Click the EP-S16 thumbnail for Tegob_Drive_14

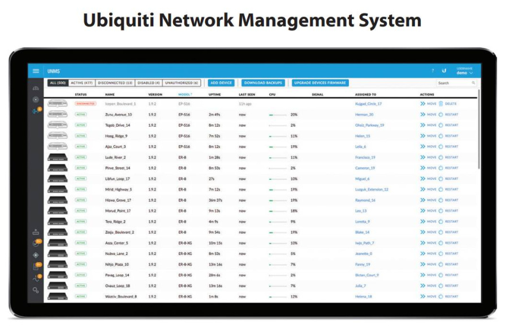coord(58,125)
